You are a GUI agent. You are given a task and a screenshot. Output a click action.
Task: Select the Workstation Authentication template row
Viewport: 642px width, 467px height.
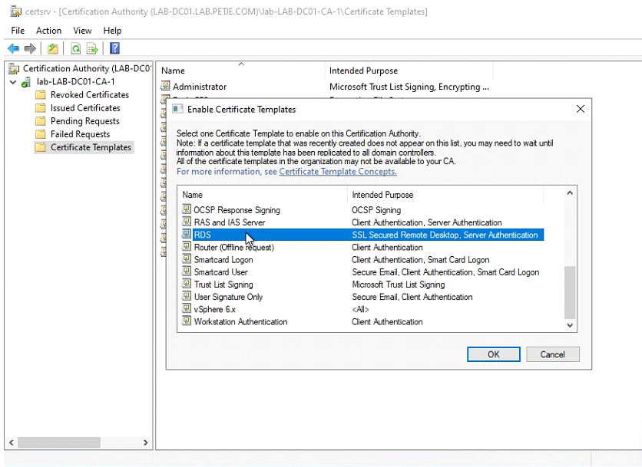(x=240, y=322)
